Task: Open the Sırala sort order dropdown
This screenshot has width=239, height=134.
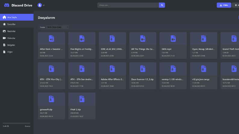Action: (57, 27)
